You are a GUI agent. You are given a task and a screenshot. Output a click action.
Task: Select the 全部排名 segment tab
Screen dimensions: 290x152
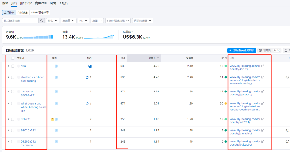9,13
